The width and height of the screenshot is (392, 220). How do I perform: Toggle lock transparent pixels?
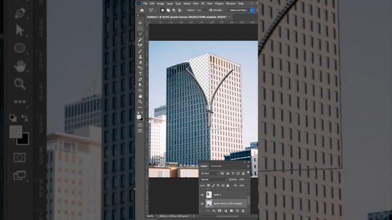click(x=208, y=186)
